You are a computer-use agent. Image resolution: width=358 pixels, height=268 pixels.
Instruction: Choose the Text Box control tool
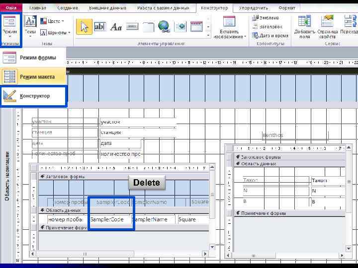[x=100, y=27]
